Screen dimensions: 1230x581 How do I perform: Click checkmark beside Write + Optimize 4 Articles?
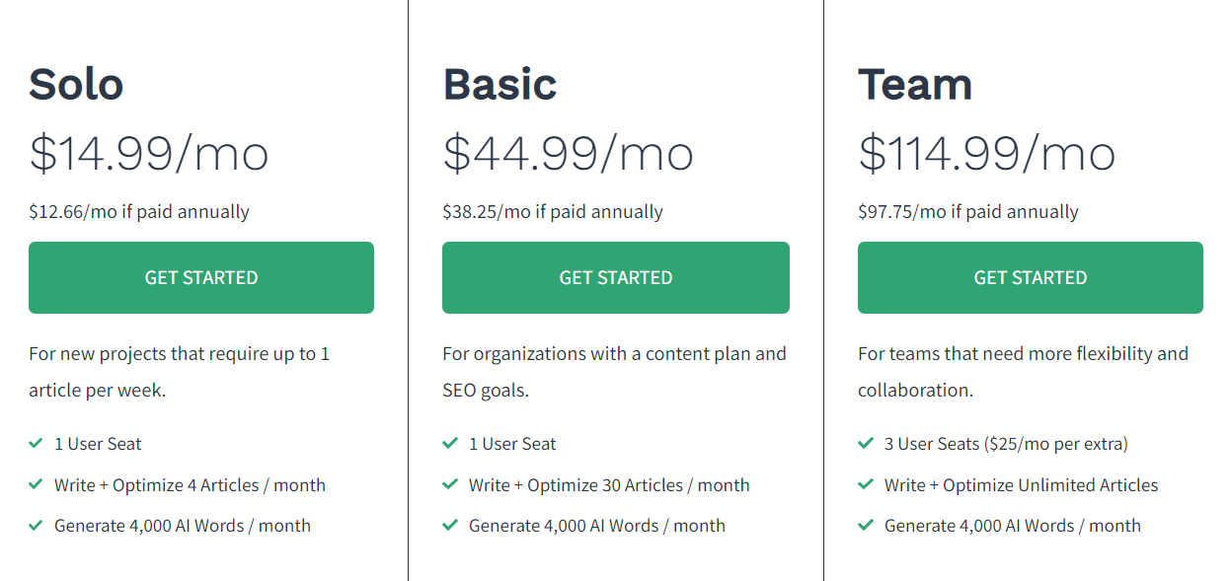point(36,484)
